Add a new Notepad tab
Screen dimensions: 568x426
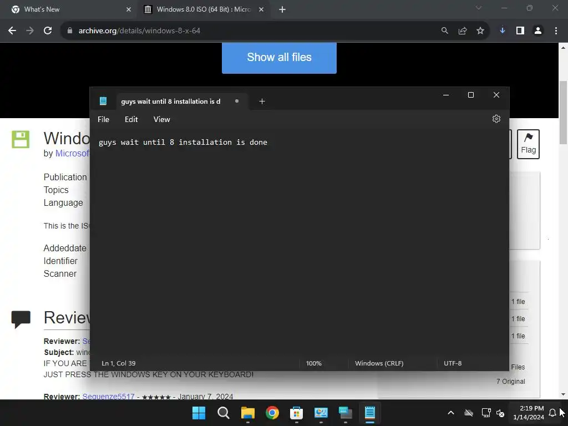(262, 102)
